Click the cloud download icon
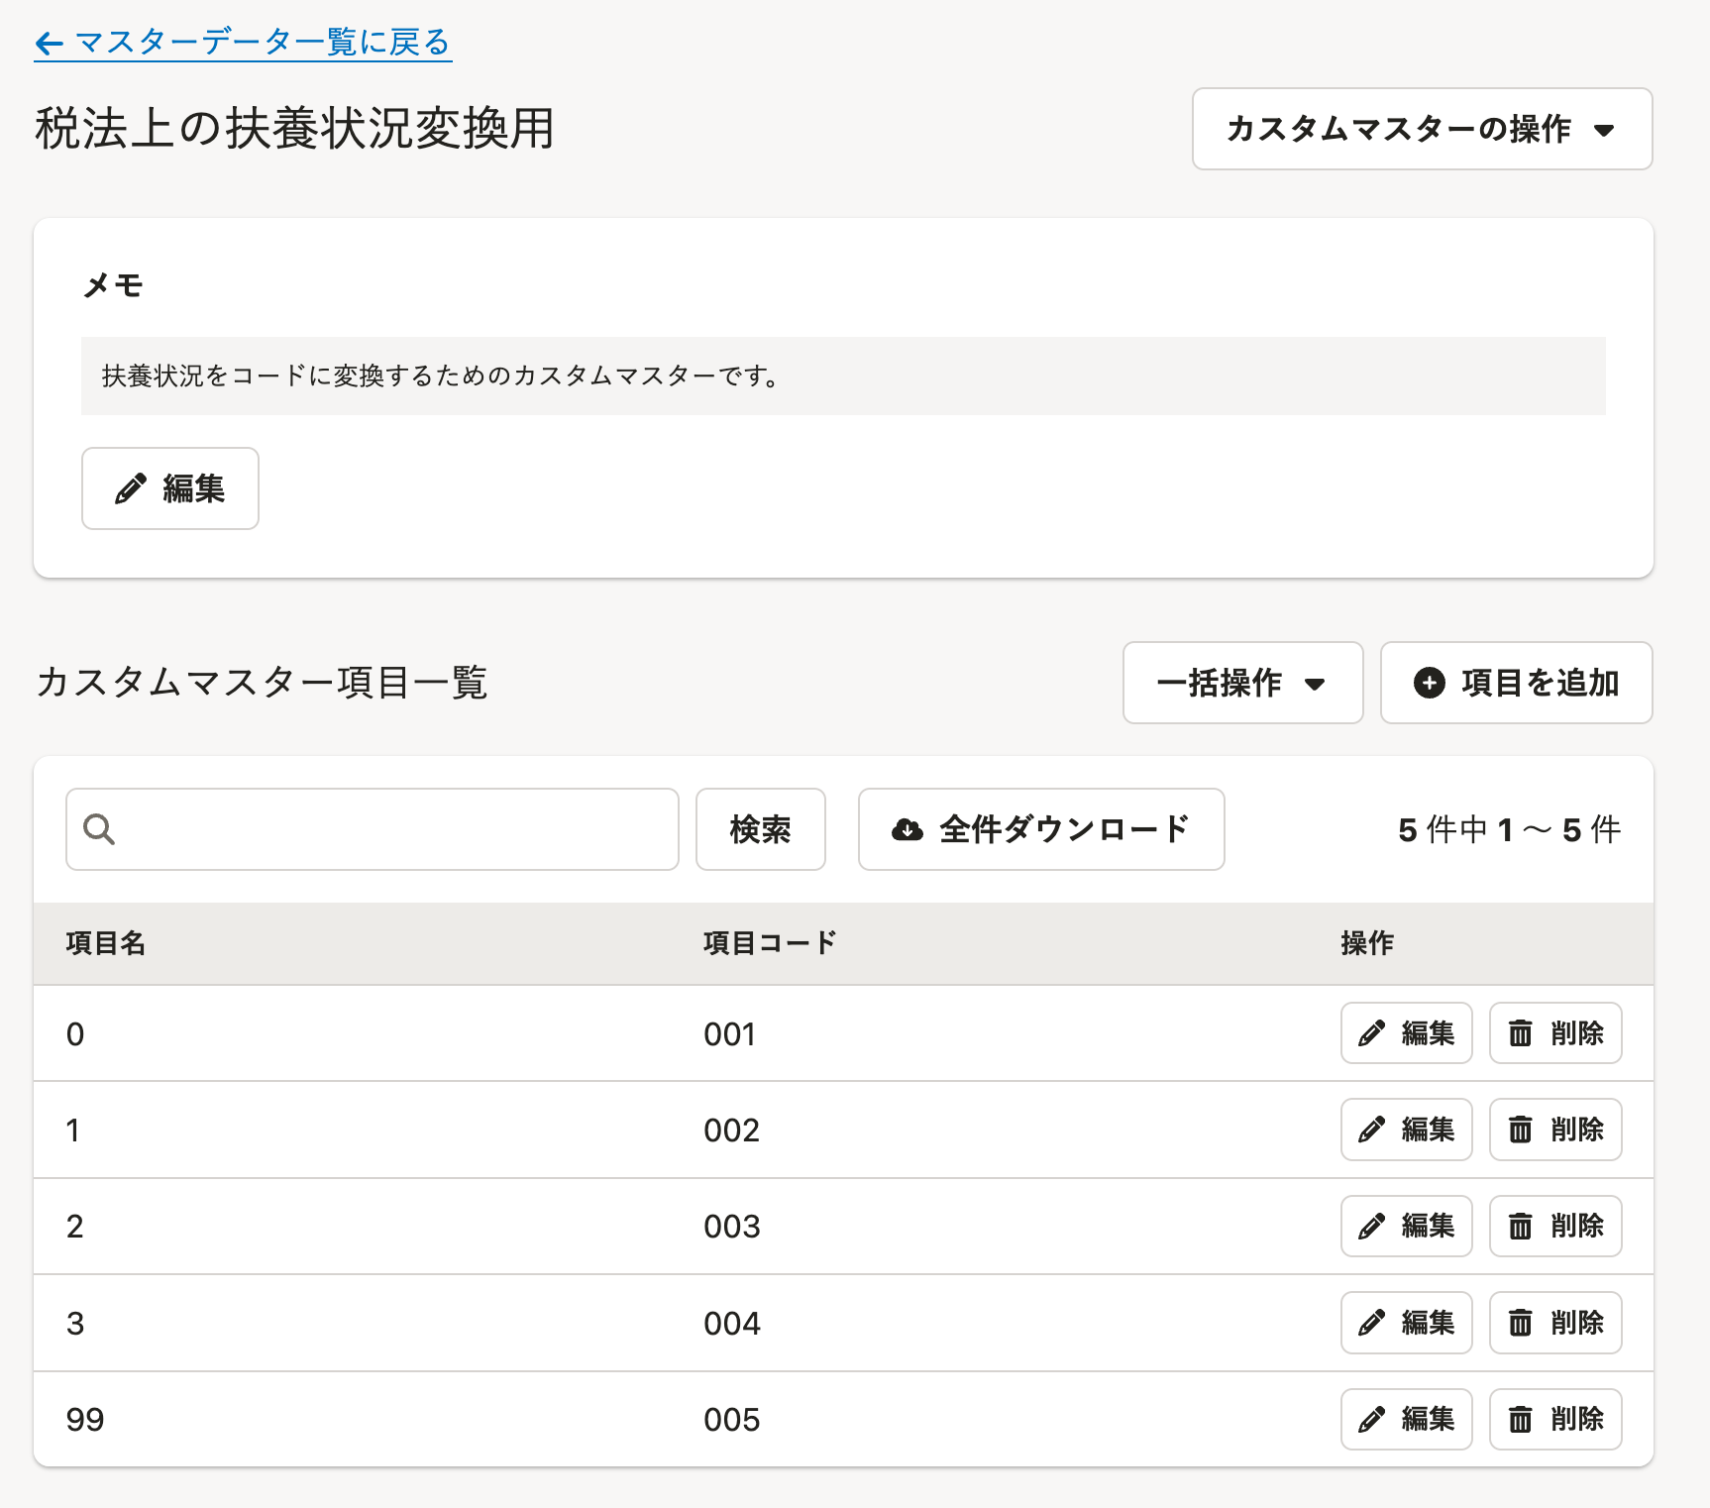 point(907,829)
